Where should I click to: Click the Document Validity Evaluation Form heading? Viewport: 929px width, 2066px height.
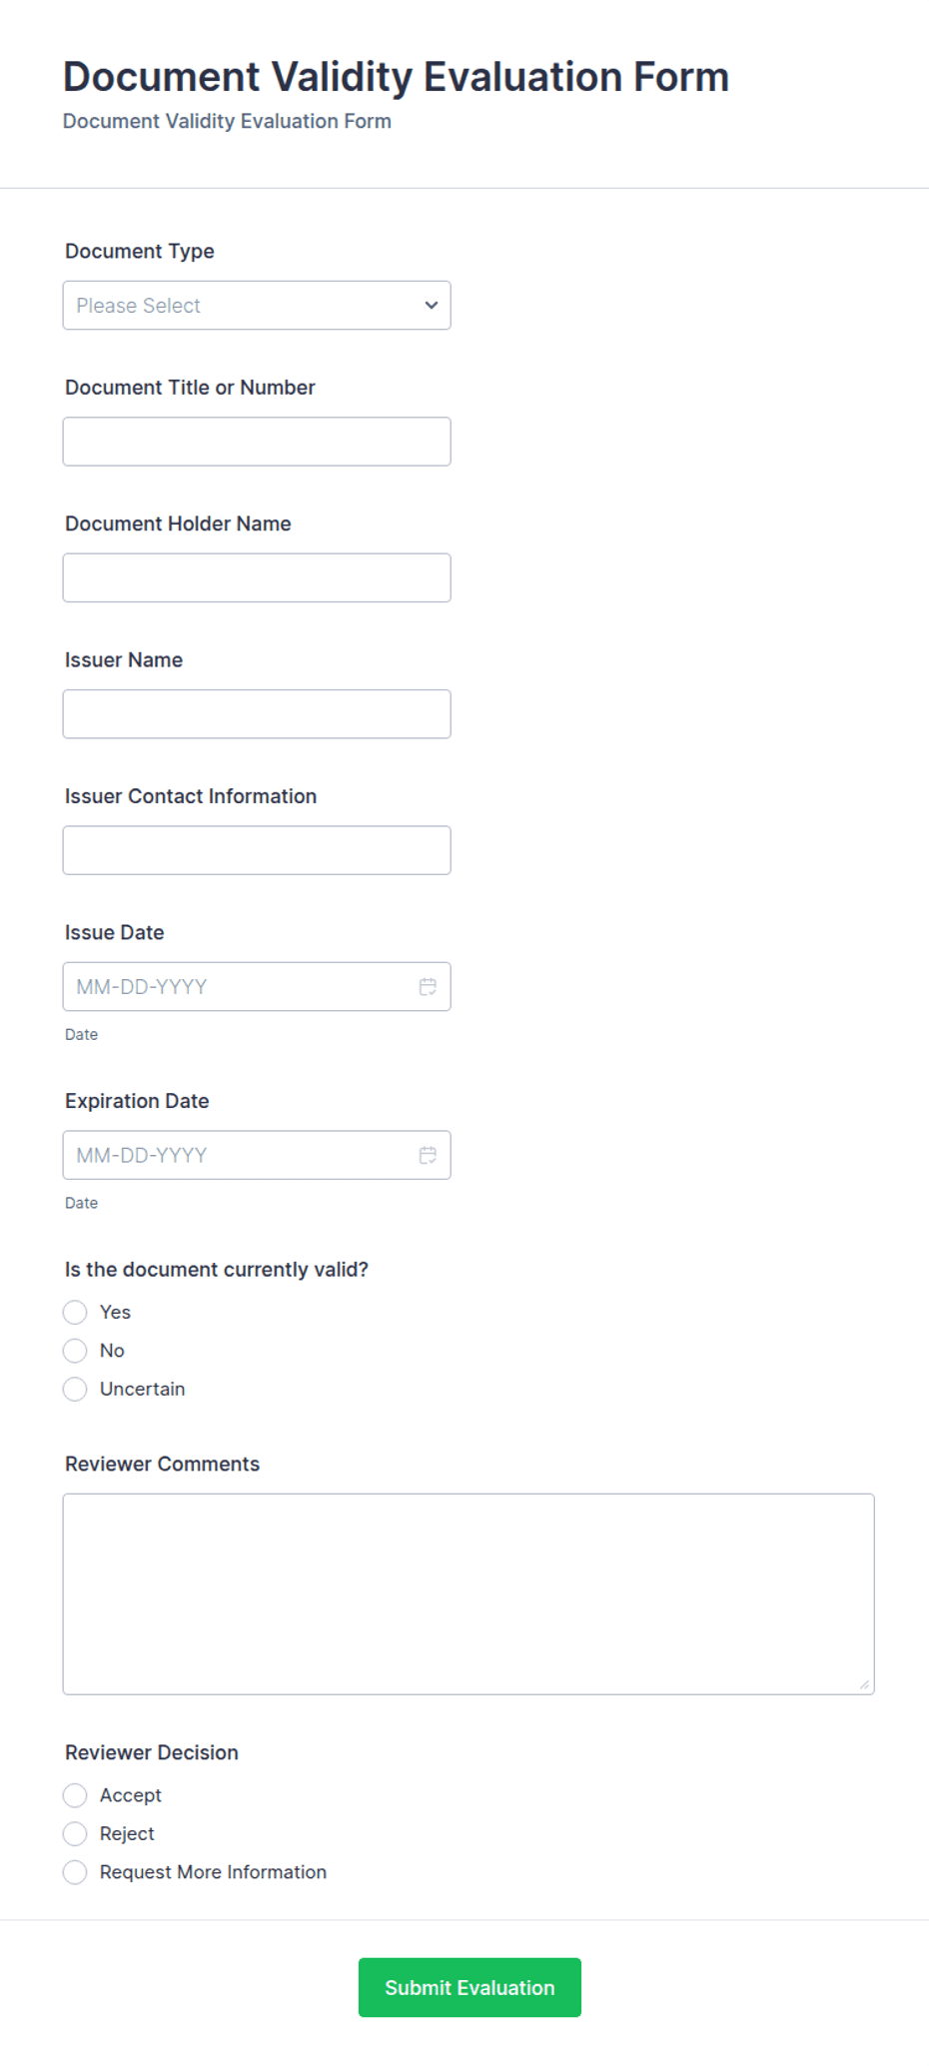[x=396, y=77]
